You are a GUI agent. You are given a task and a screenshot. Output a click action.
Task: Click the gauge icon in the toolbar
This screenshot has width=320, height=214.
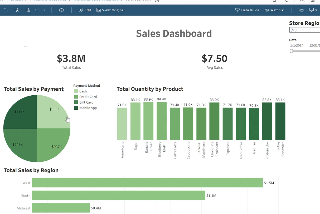click(61, 10)
